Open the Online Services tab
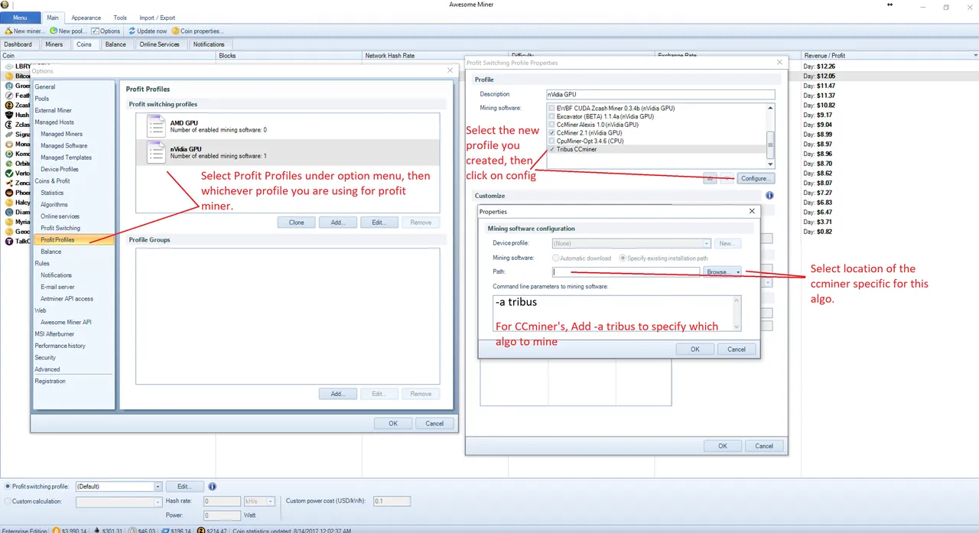Viewport: 979px width, 533px height. [159, 44]
